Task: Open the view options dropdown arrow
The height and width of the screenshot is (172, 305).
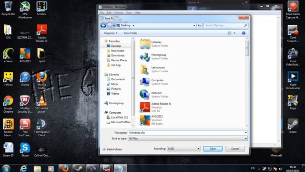Action: [x=234, y=33]
